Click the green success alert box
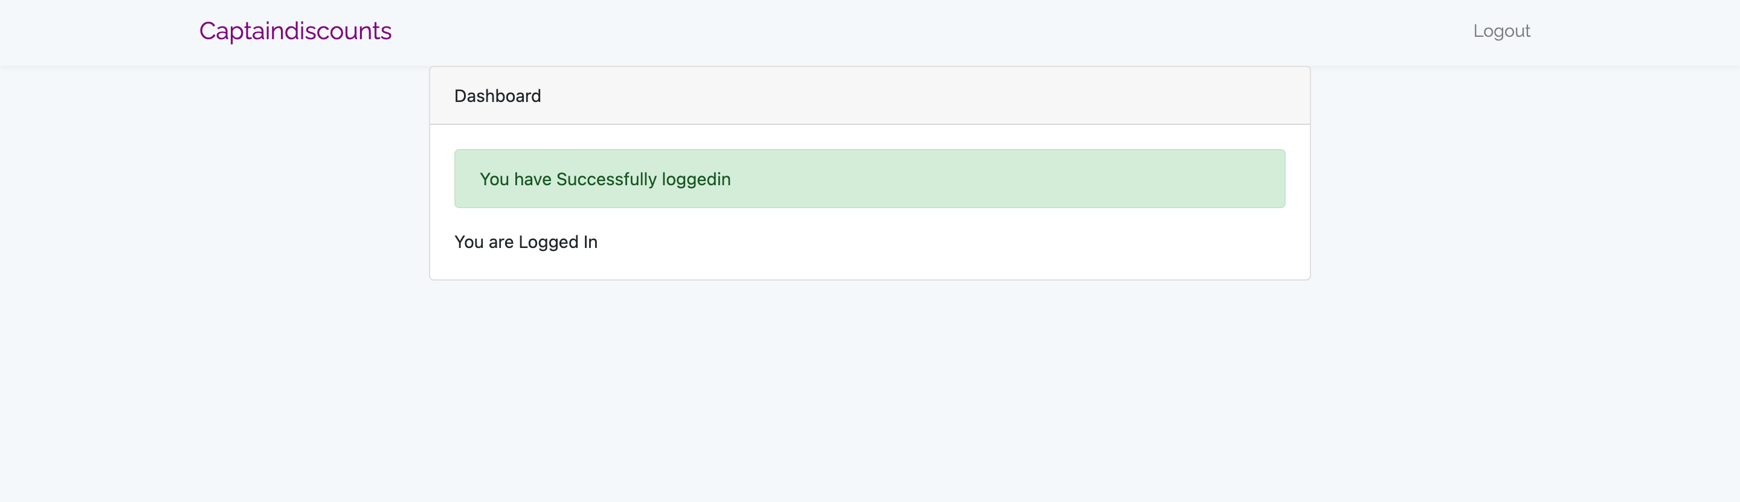The image size is (1740, 502). click(x=869, y=179)
